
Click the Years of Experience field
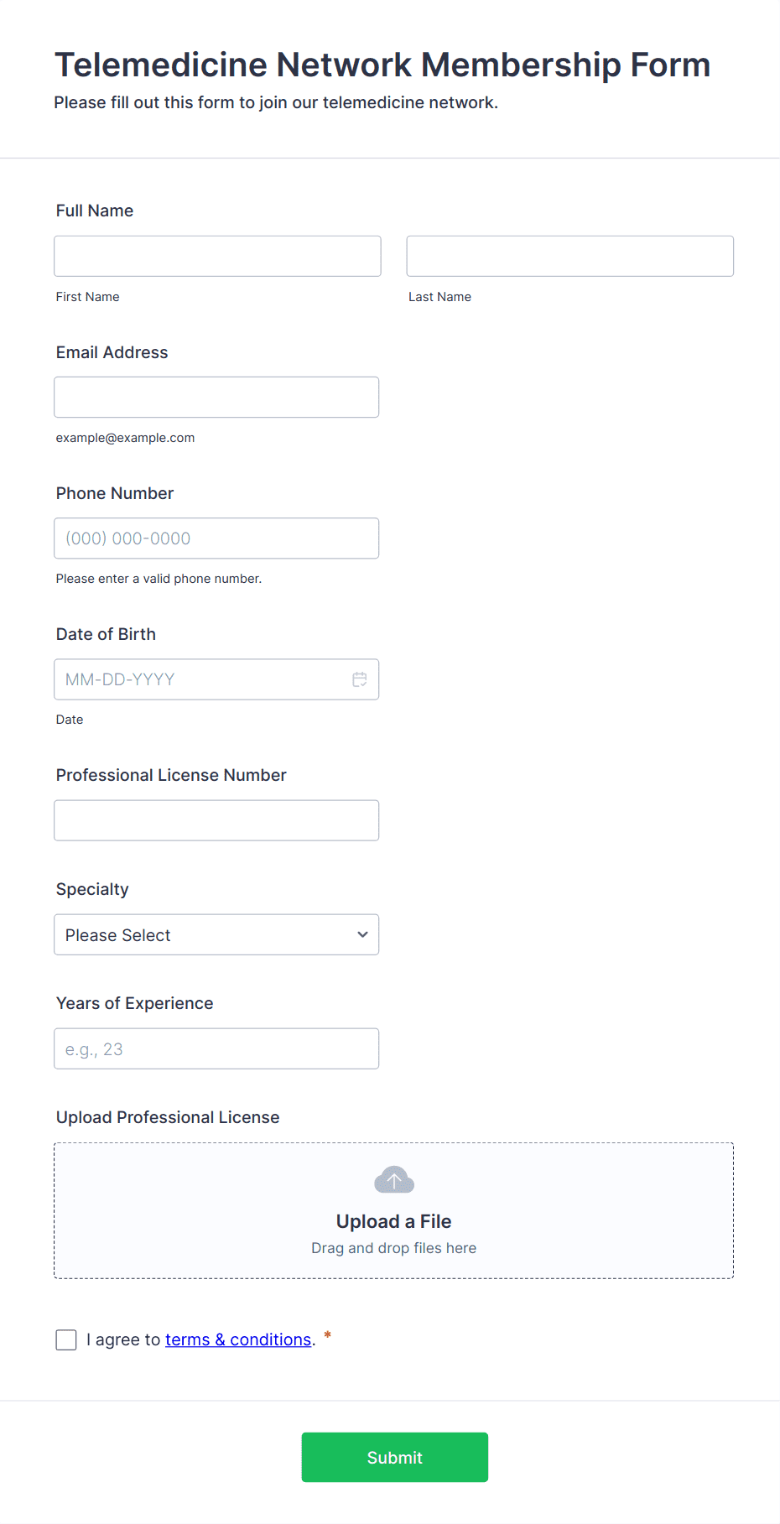(x=216, y=1048)
